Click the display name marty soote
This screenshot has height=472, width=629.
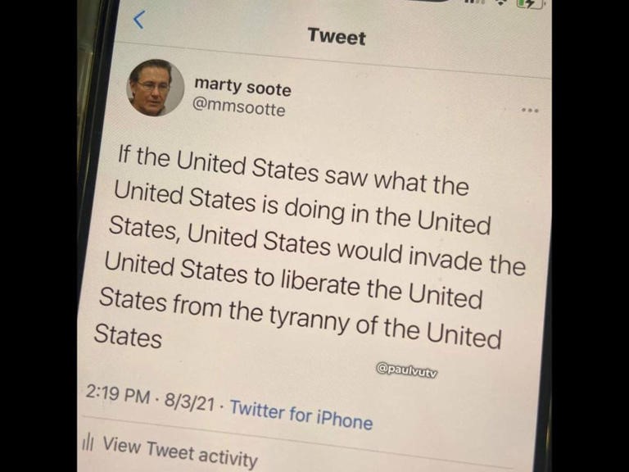[x=242, y=87]
